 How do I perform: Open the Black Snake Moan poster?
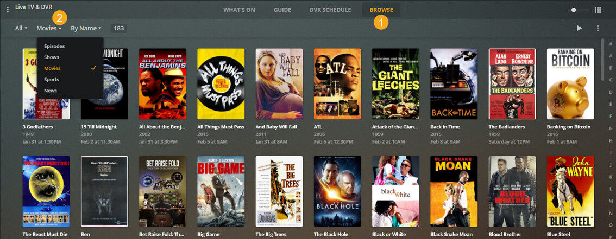coord(454,191)
